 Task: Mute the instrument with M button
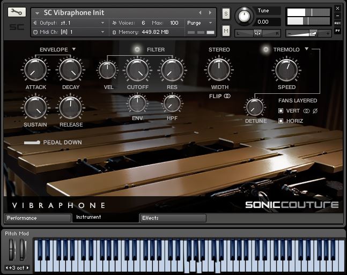pos(226,31)
